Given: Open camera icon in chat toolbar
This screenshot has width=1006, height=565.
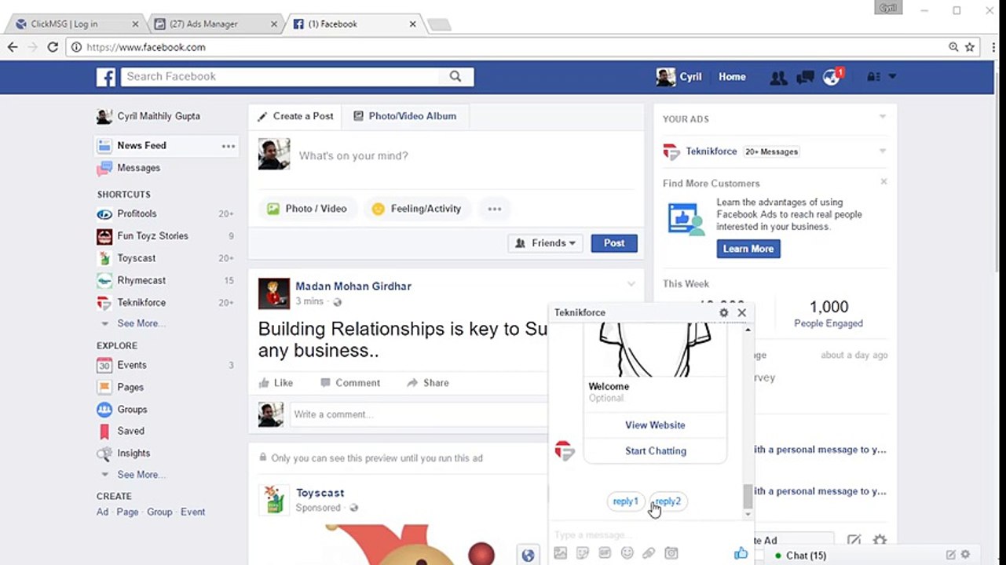Looking at the screenshot, I should (x=671, y=553).
